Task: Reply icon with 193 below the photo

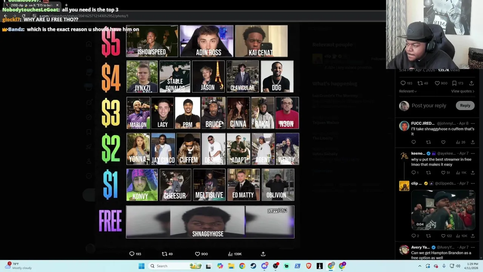Action: tap(135, 254)
